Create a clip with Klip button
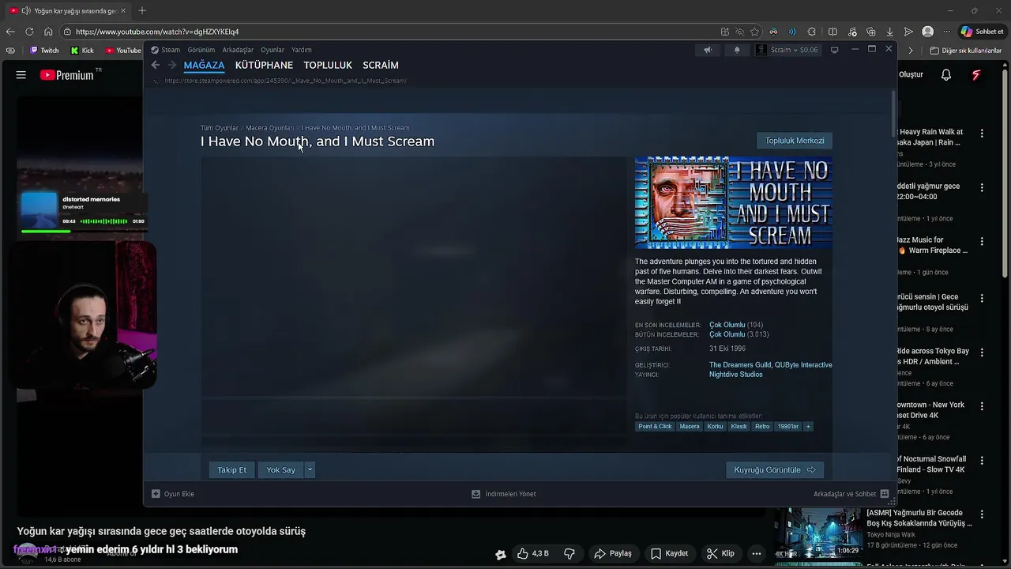Viewport: 1011px width, 569px height. (x=721, y=553)
